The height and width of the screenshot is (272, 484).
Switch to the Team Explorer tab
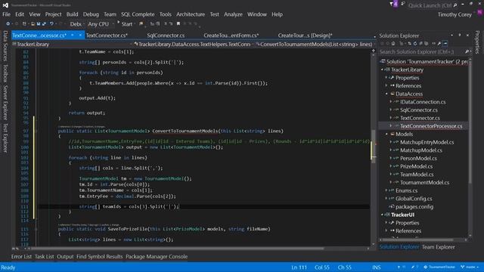[x=438, y=247]
